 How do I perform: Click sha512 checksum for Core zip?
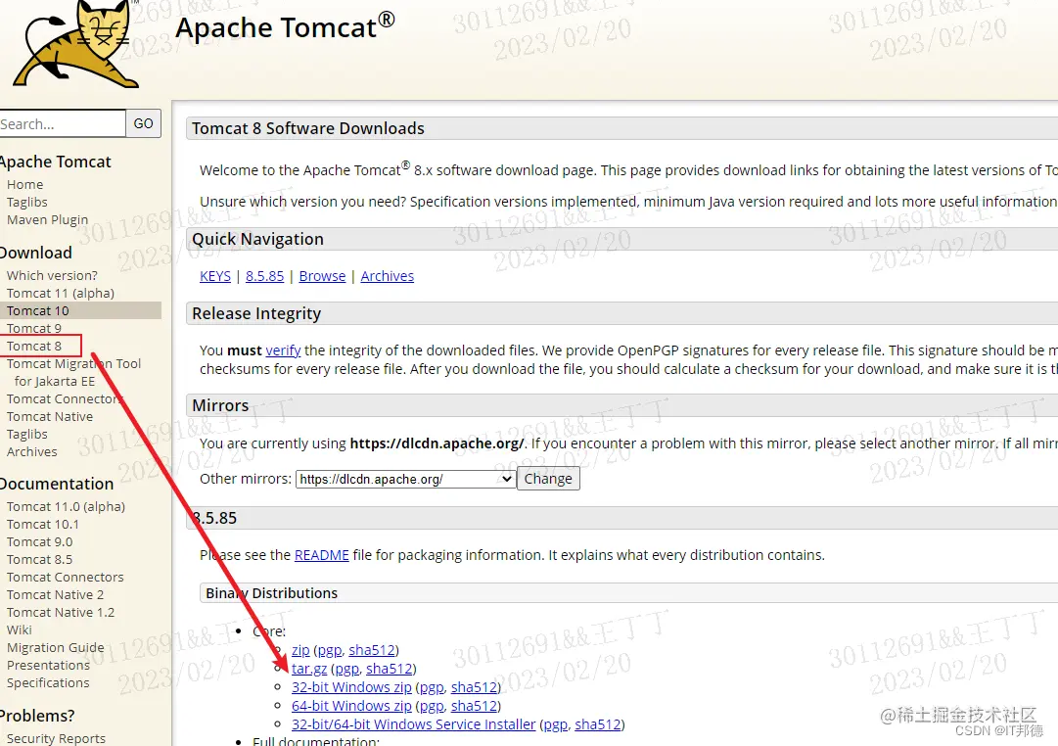tap(372, 650)
